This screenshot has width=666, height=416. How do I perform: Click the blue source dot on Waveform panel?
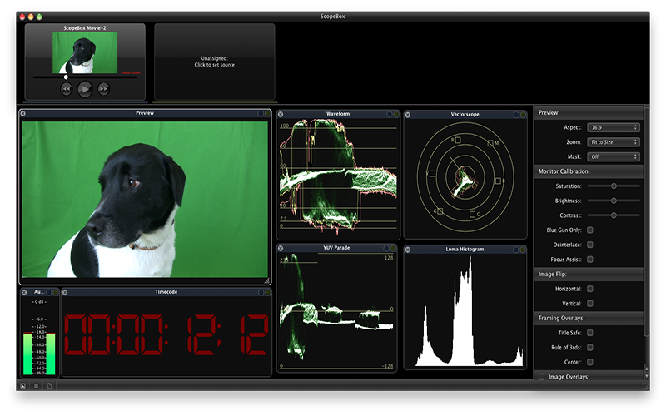[x=389, y=114]
